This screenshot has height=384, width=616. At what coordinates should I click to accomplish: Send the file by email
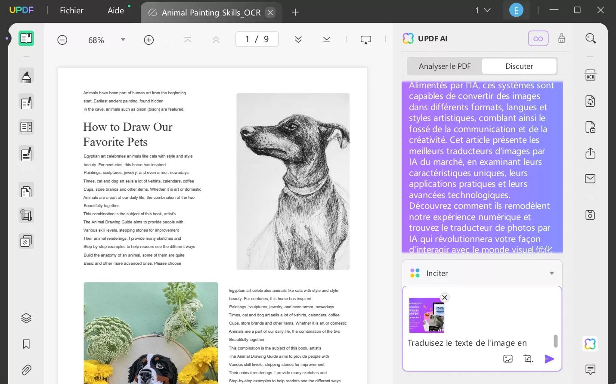[x=591, y=179]
